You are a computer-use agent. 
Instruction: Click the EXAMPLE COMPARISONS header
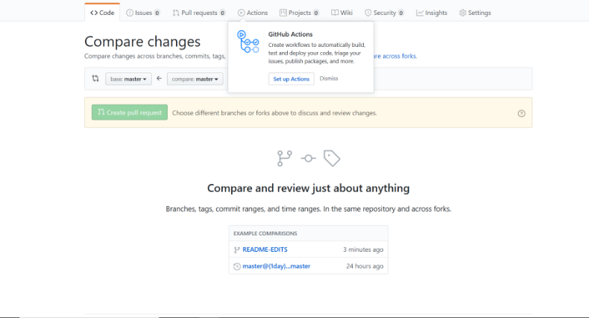(265, 233)
